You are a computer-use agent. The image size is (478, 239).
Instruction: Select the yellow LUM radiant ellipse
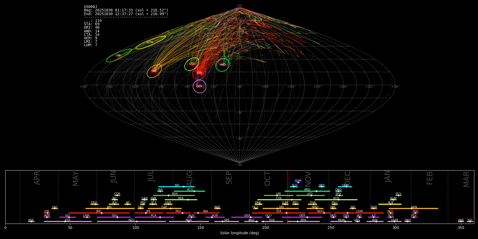click(151, 42)
